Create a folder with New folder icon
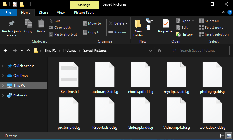The image size is (233, 140). point(138,24)
